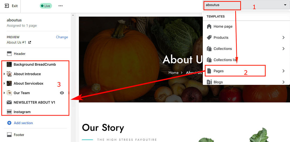Expand the About Introduce section

tap(4, 74)
